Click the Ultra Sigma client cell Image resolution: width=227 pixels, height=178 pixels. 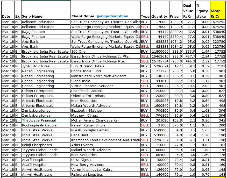[105, 160]
